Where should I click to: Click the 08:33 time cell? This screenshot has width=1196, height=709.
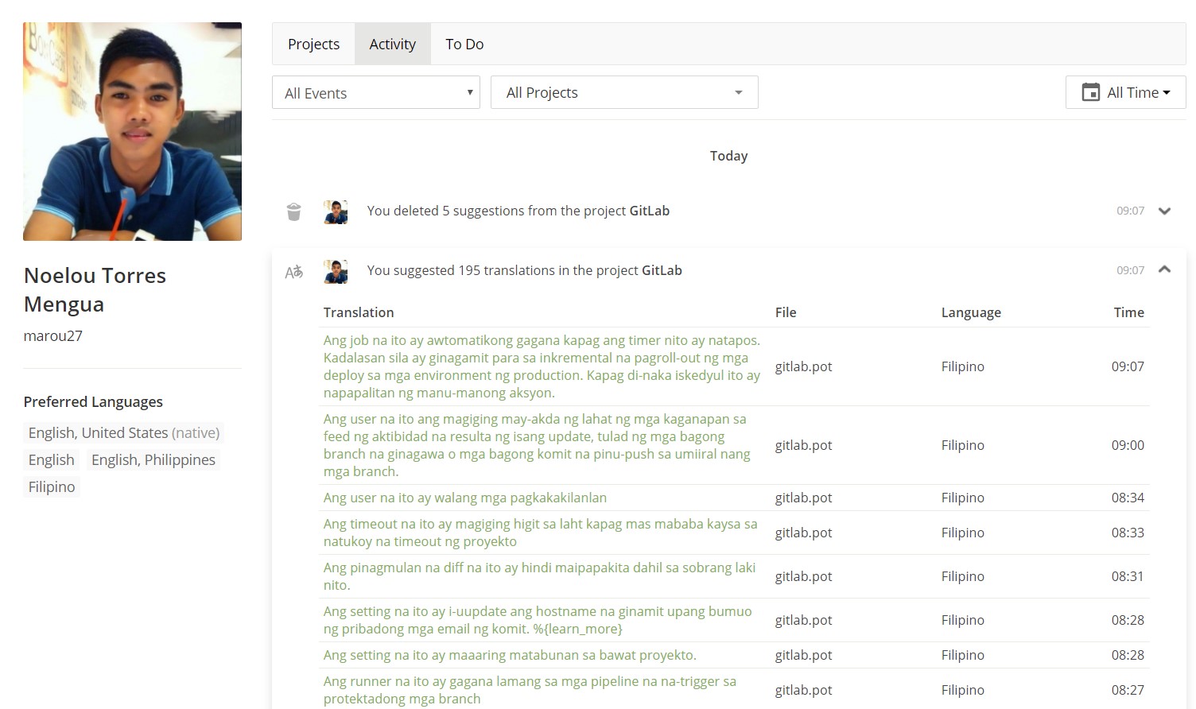[x=1128, y=533]
